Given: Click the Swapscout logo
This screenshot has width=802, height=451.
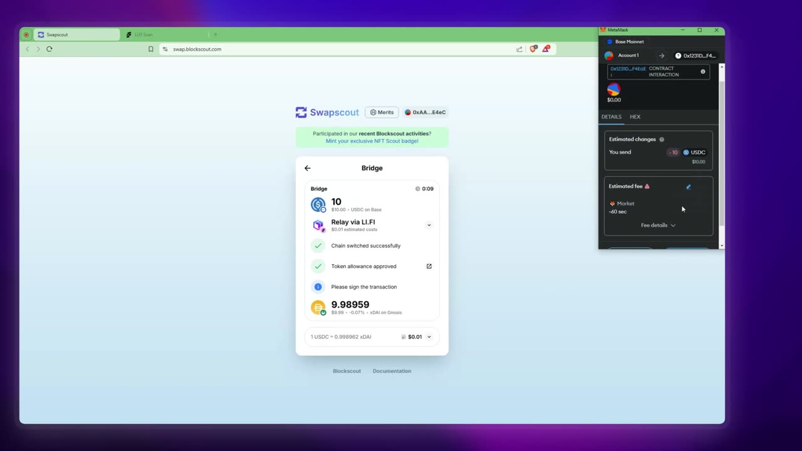Looking at the screenshot, I should point(327,113).
